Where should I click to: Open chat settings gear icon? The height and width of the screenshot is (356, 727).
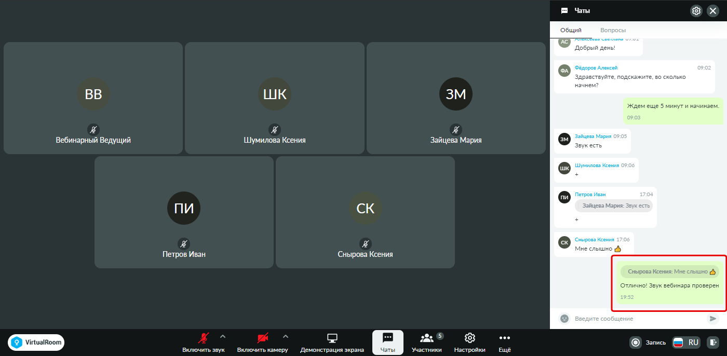click(x=696, y=10)
